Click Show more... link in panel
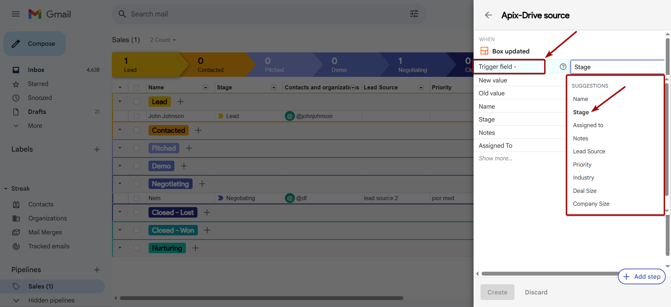 [x=496, y=158]
